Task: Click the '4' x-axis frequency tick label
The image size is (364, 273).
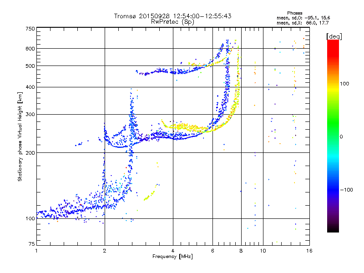Action: pyautogui.click(x=173, y=251)
